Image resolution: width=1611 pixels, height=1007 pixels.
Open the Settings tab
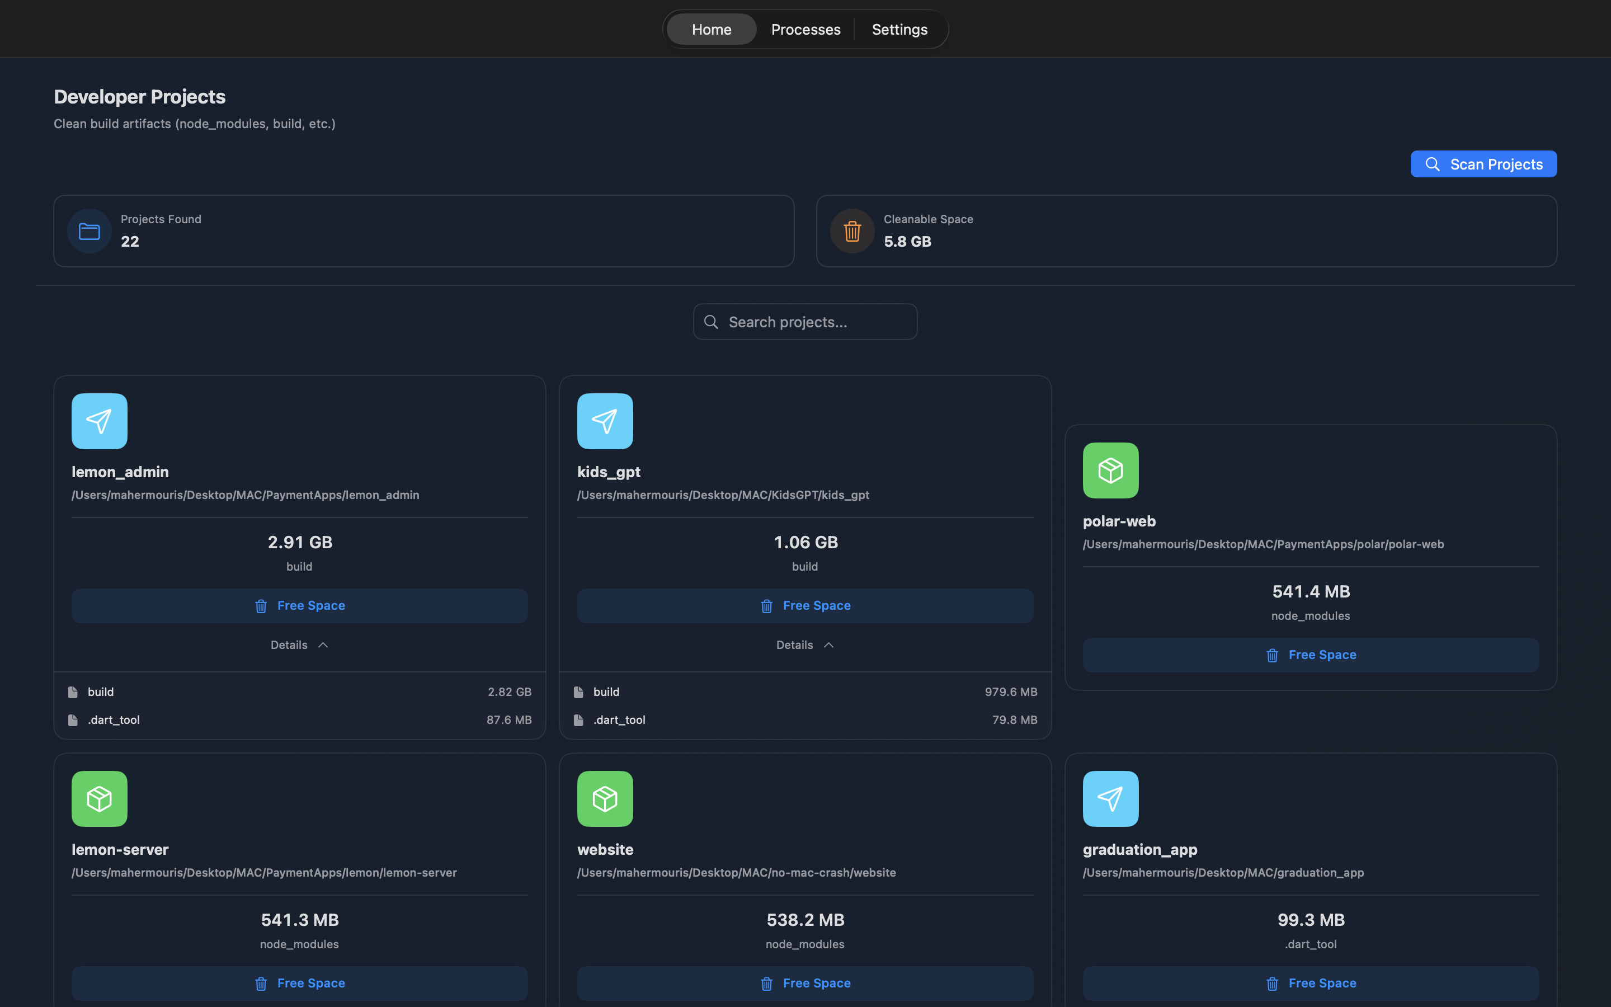[x=899, y=29]
